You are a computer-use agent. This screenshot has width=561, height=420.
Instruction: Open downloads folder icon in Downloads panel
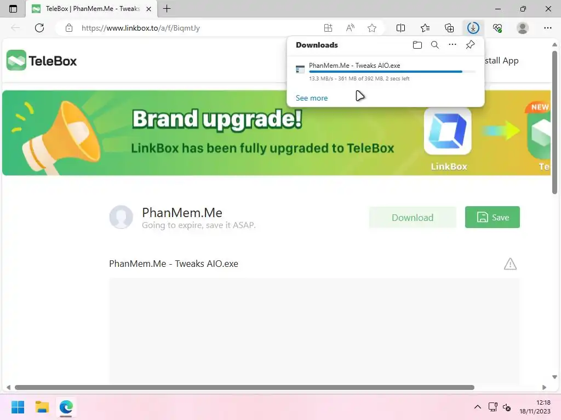click(x=417, y=45)
